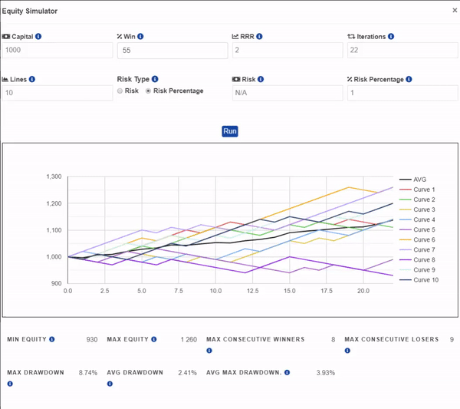Click the Risk Percentage input field
Screen dimensions: 460x409
[402, 93]
